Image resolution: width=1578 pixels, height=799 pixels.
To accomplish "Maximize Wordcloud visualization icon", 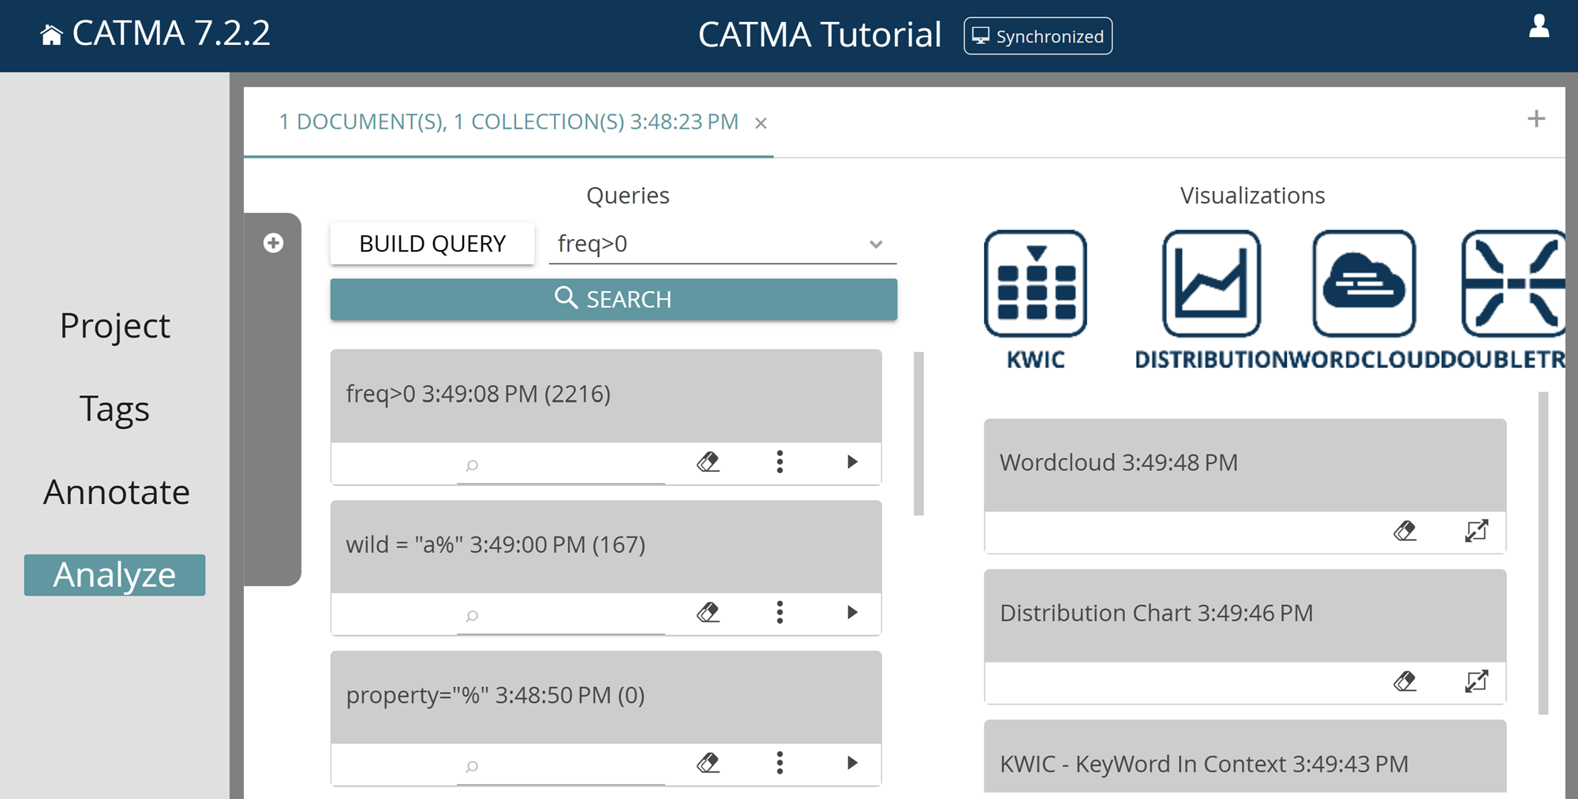I will pos(1476,532).
